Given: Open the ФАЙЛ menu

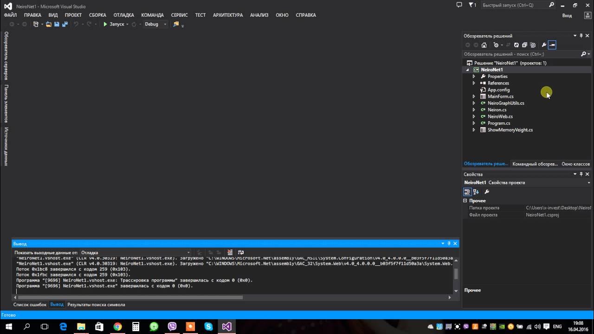Looking at the screenshot, I should tap(10, 15).
